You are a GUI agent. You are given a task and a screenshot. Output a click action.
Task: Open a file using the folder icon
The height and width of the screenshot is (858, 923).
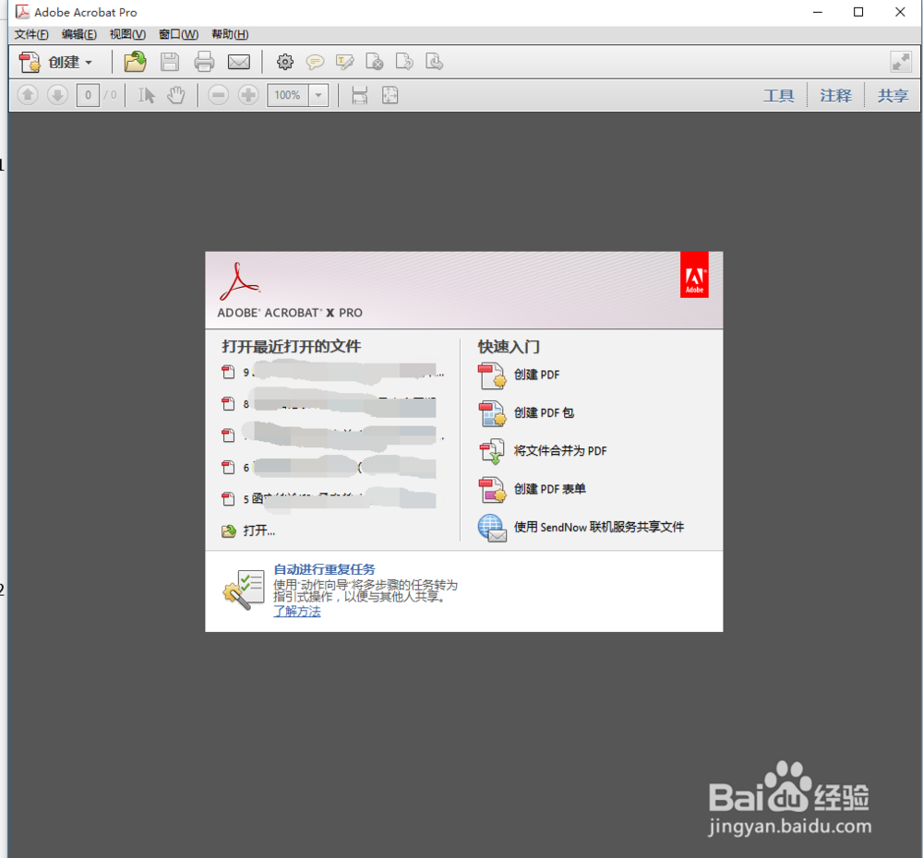[135, 62]
